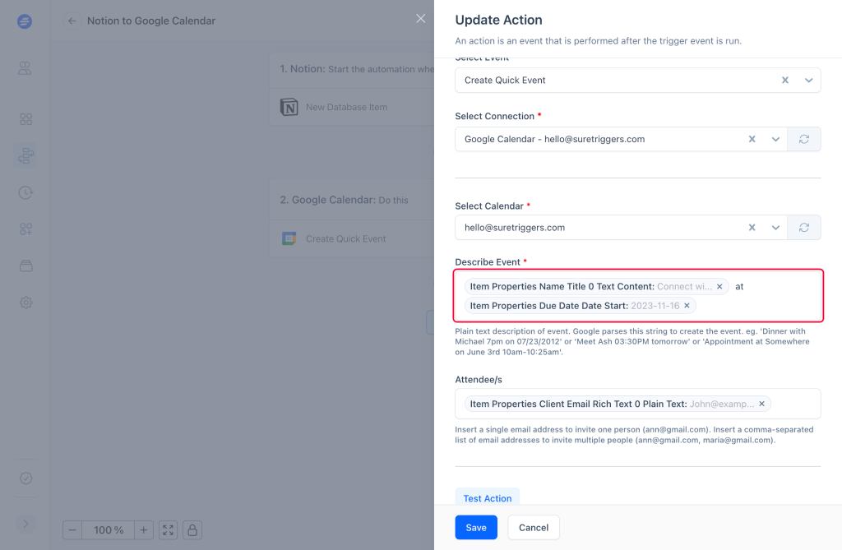Expand the Select Calendar dropdown
This screenshot has width=842, height=550.
(x=775, y=227)
